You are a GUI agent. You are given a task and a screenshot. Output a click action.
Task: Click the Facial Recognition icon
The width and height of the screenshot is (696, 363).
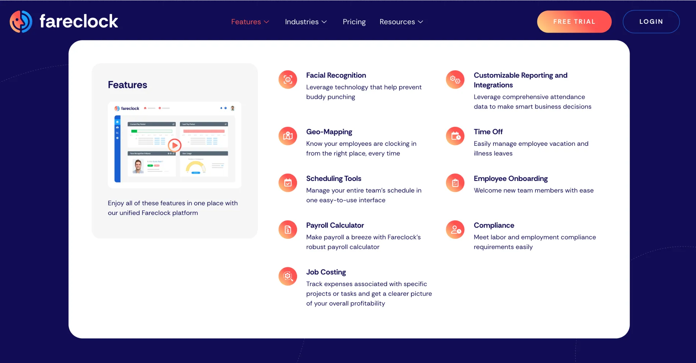pyautogui.click(x=288, y=79)
